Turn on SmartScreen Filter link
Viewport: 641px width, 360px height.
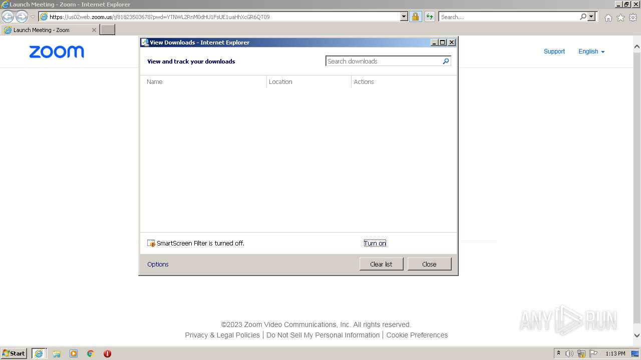click(x=375, y=243)
